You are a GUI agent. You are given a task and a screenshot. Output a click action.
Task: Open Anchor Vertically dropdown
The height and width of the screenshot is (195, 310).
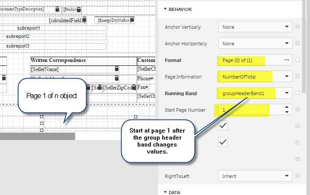tap(287, 27)
